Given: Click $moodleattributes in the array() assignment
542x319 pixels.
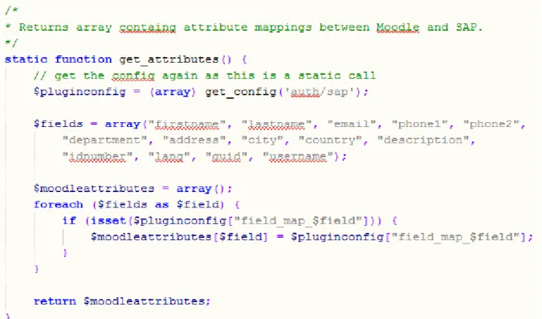Looking at the screenshot, I should (94, 189).
